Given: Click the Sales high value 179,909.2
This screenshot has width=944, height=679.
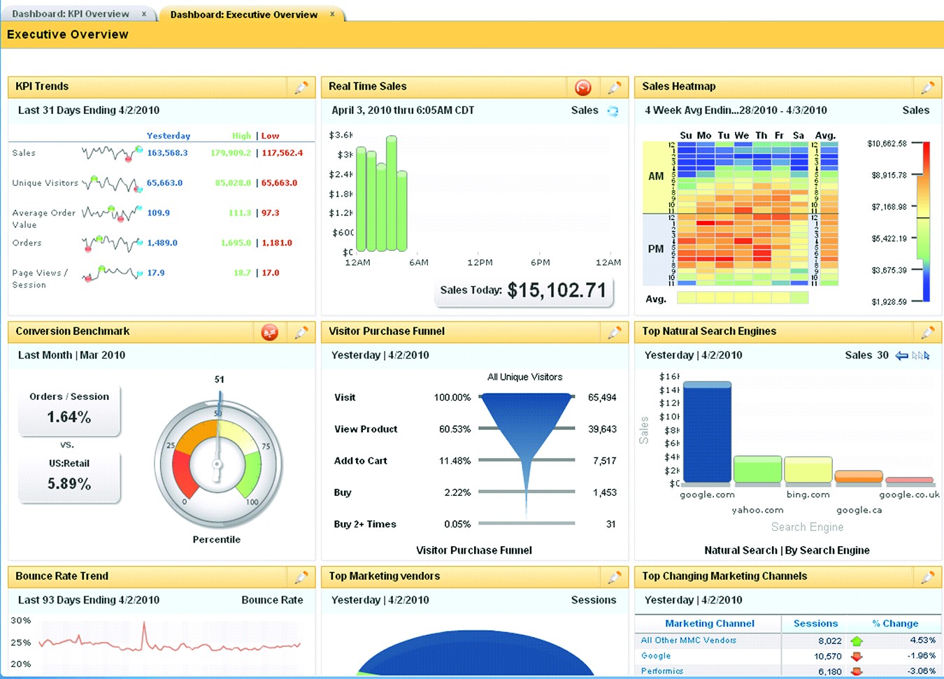Looking at the screenshot, I should click(x=231, y=153).
